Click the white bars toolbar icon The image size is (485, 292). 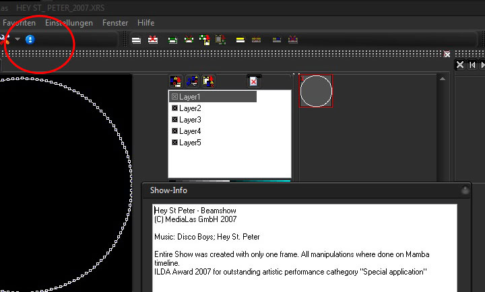click(136, 40)
